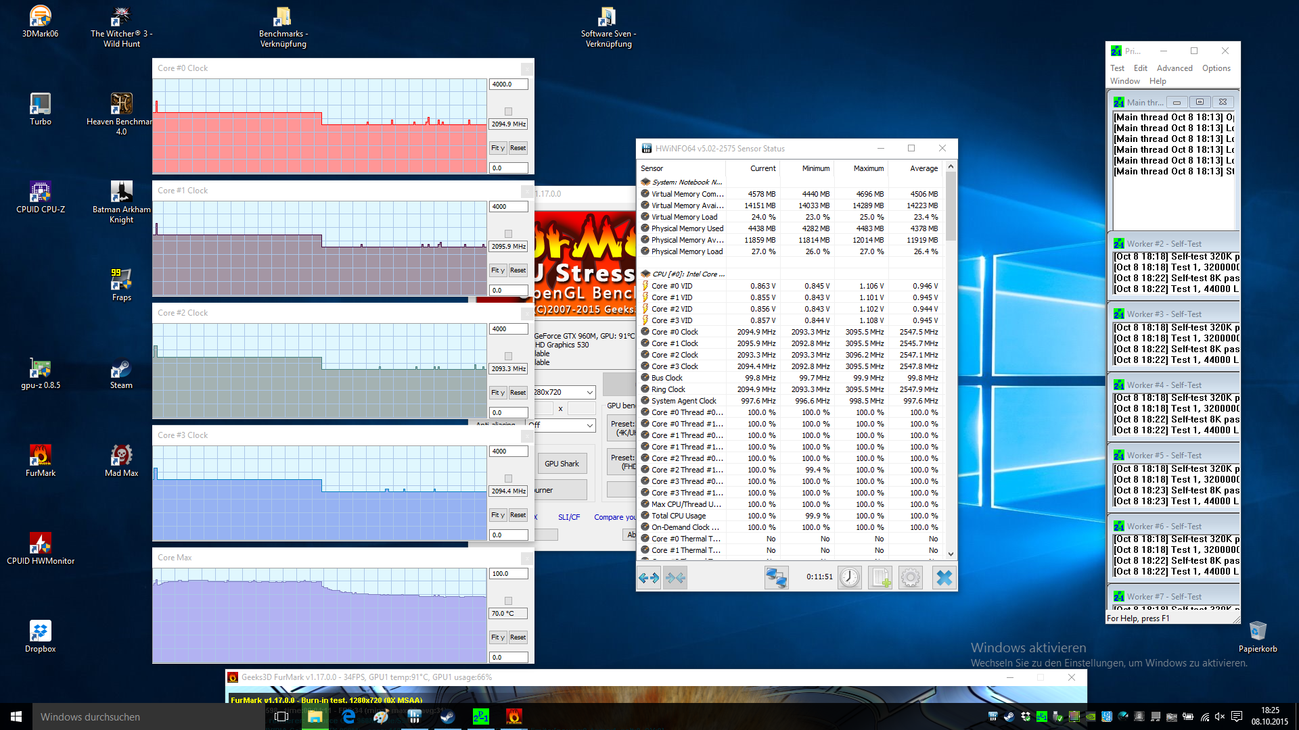Open the FurMark desktop shortcut

[41, 460]
